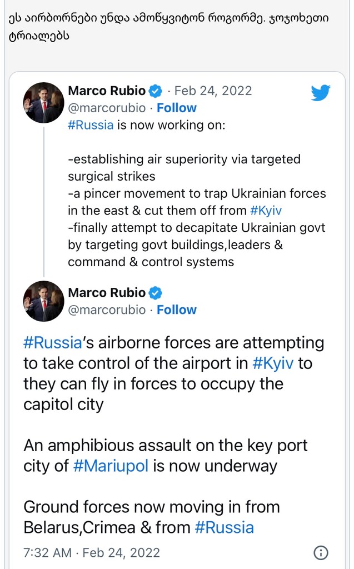The image size is (354, 569).
Task: Follow marcorubio from the first tweet
Action: click(x=177, y=108)
